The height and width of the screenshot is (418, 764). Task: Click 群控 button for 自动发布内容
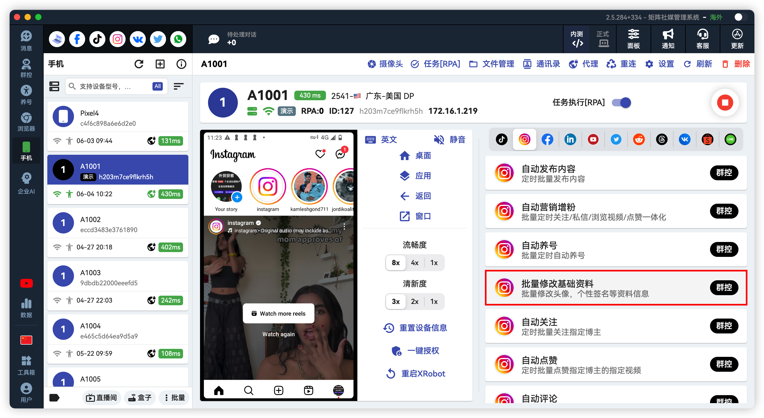tap(724, 173)
